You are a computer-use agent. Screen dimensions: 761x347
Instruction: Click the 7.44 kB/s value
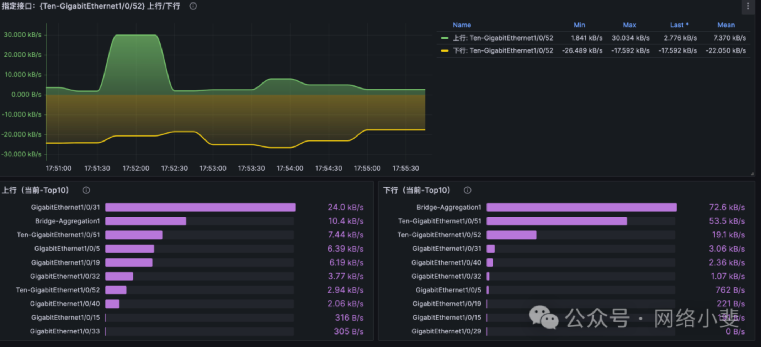click(346, 235)
